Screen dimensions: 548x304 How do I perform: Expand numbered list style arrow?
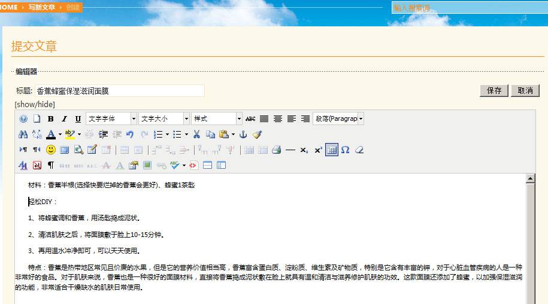(168, 135)
